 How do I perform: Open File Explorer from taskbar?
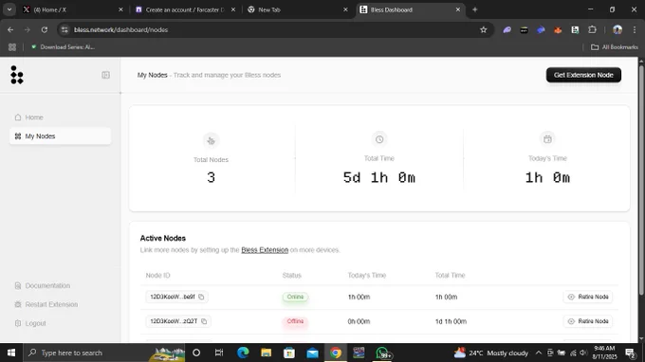click(x=266, y=353)
